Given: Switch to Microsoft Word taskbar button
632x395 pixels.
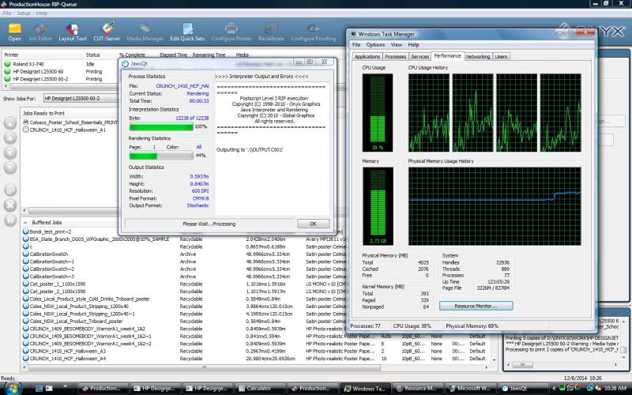Looking at the screenshot, I should [469, 389].
